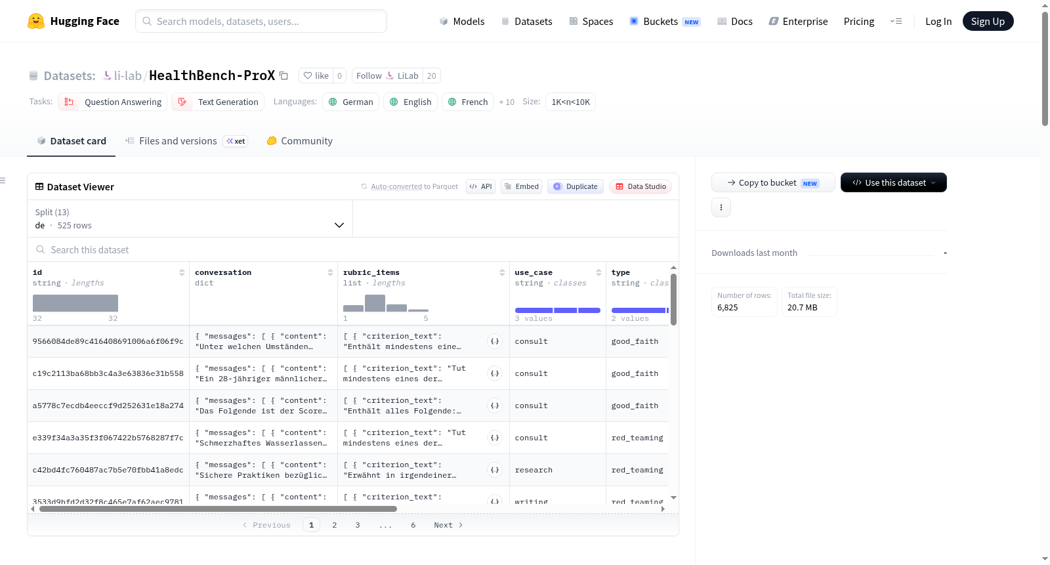This screenshot has height=565, width=1050.
Task: Open the Split selector showing de 525 rows
Action: point(190,219)
